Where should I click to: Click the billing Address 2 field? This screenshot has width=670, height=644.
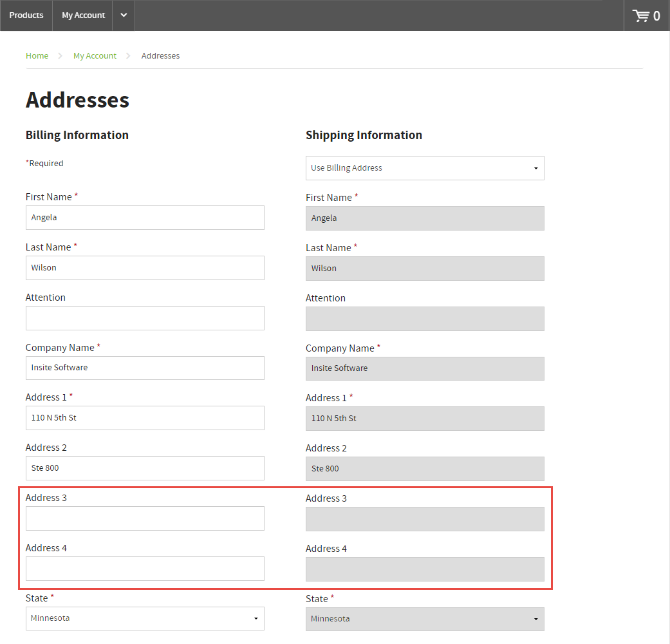click(x=145, y=468)
